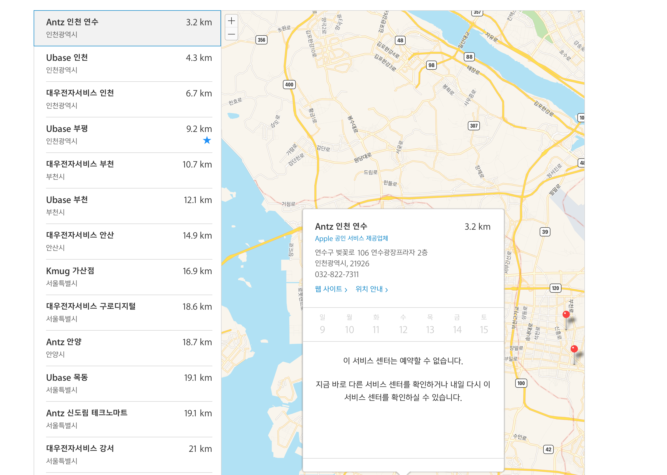Image resolution: width=667 pixels, height=475 pixels.
Task: Zoom out on the map
Action: coord(231,34)
